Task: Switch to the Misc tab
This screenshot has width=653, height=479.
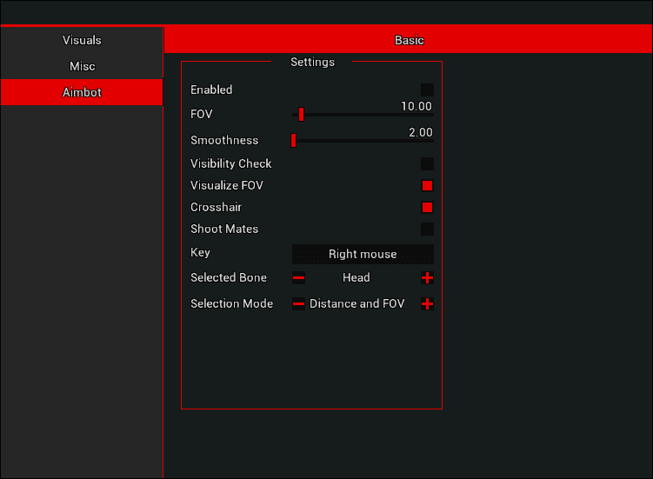Action: [82, 66]
